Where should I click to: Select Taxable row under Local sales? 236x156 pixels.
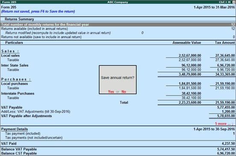[x=118, y=60]
